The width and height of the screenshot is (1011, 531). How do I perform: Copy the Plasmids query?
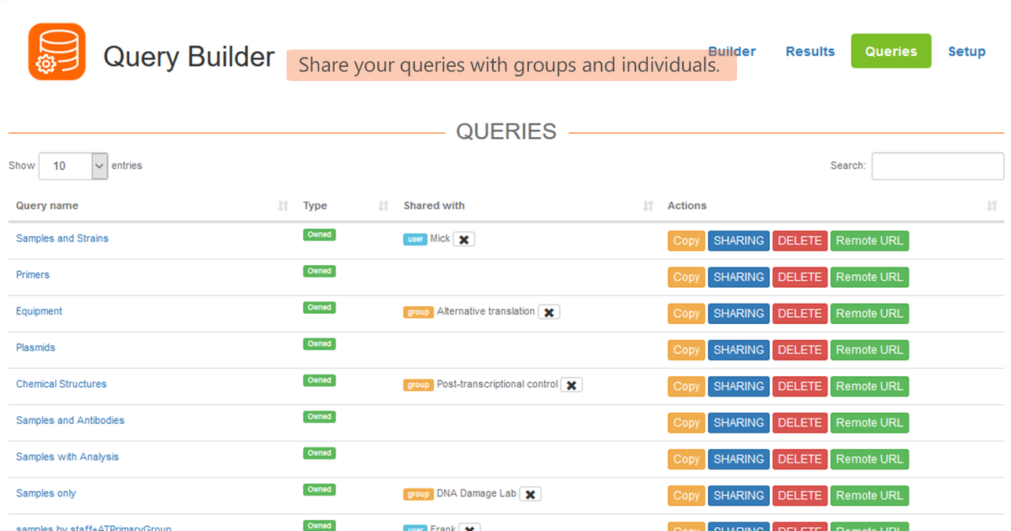click(x=687, y=350)
